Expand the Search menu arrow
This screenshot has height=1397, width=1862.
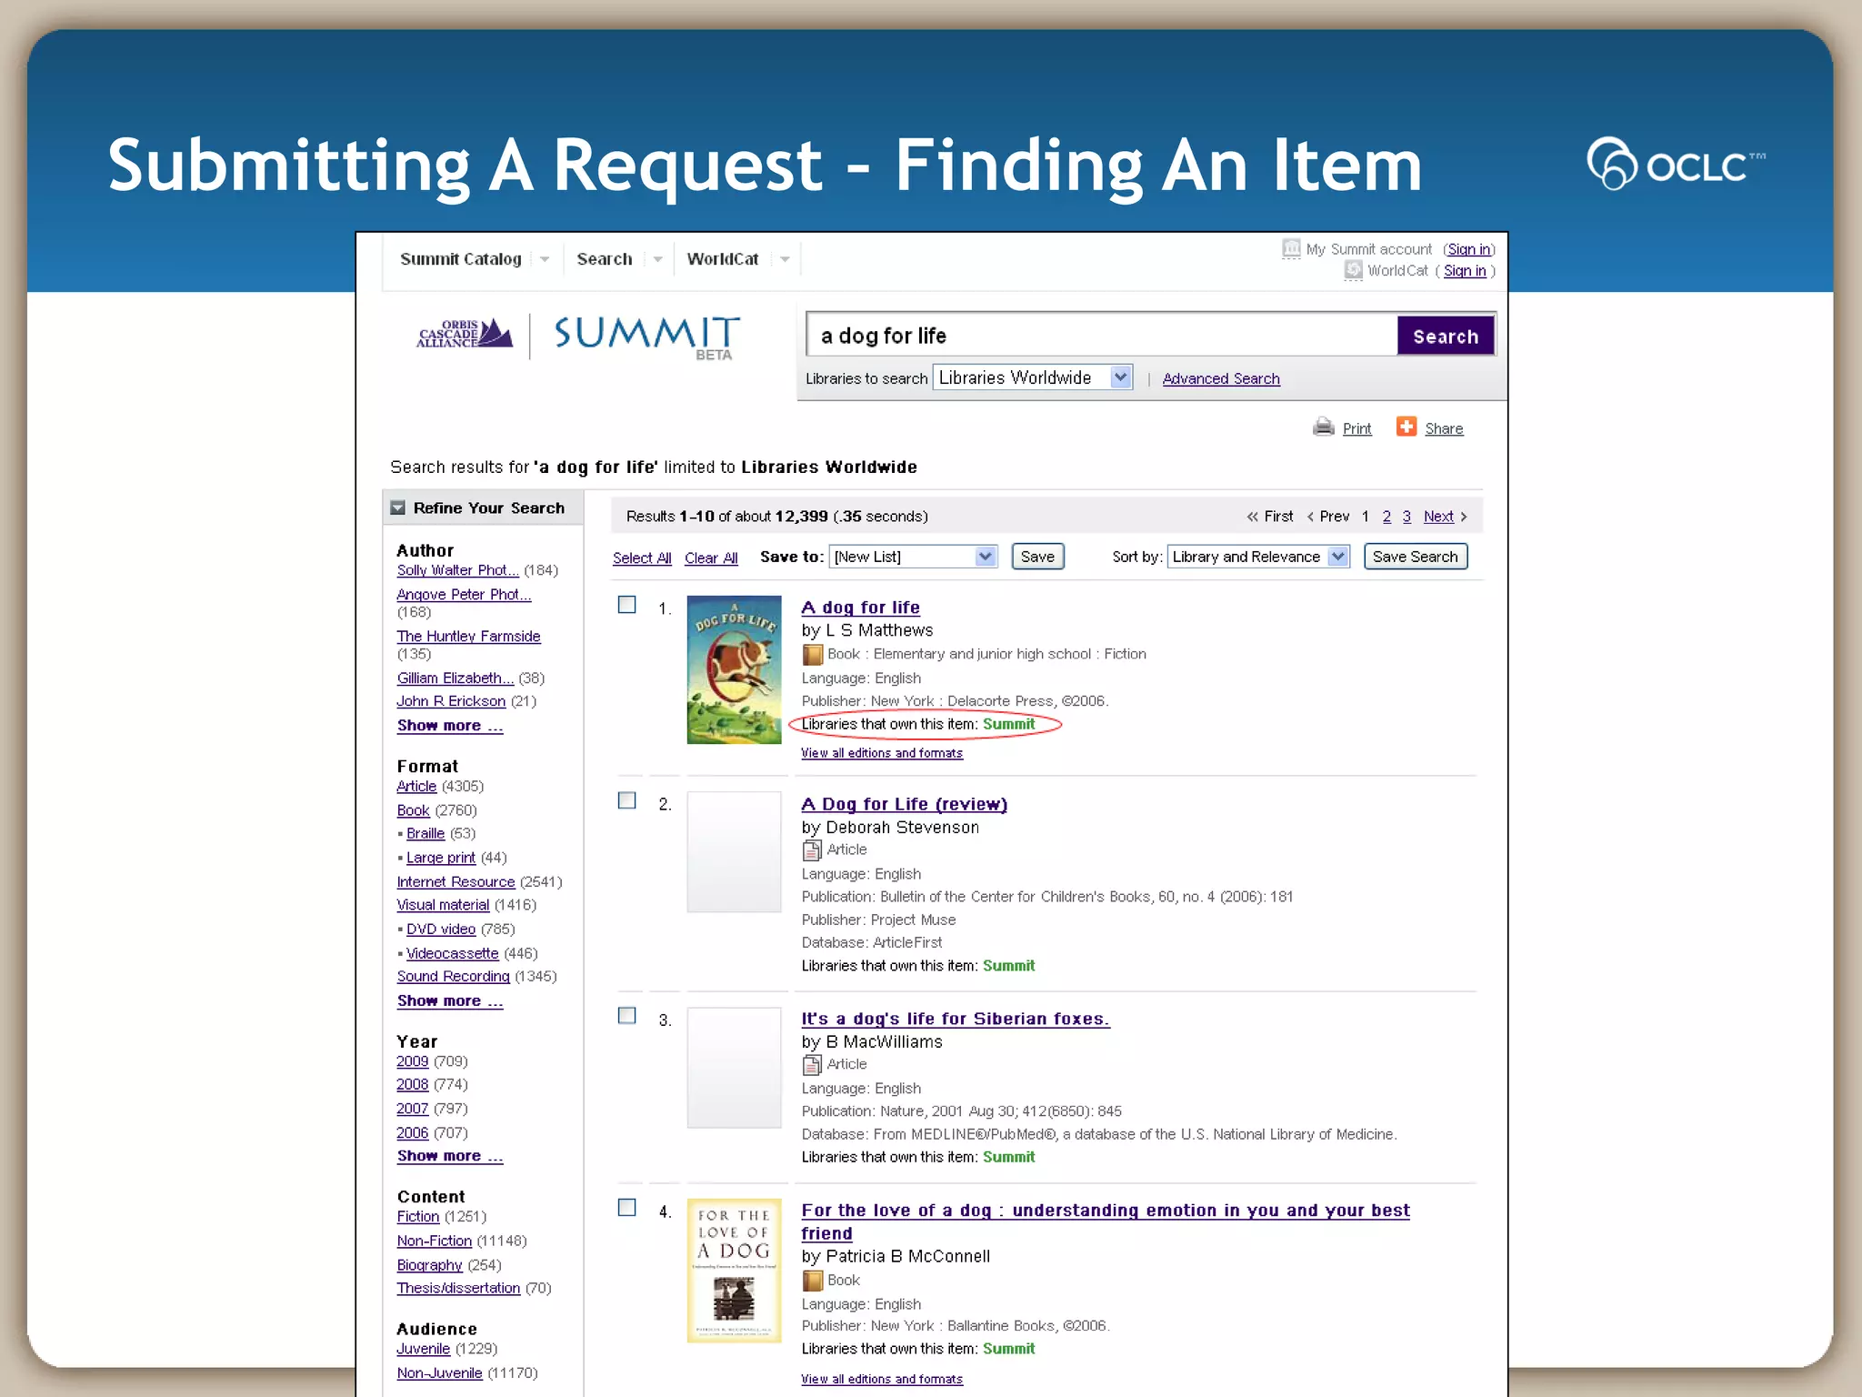coord(657,259)
